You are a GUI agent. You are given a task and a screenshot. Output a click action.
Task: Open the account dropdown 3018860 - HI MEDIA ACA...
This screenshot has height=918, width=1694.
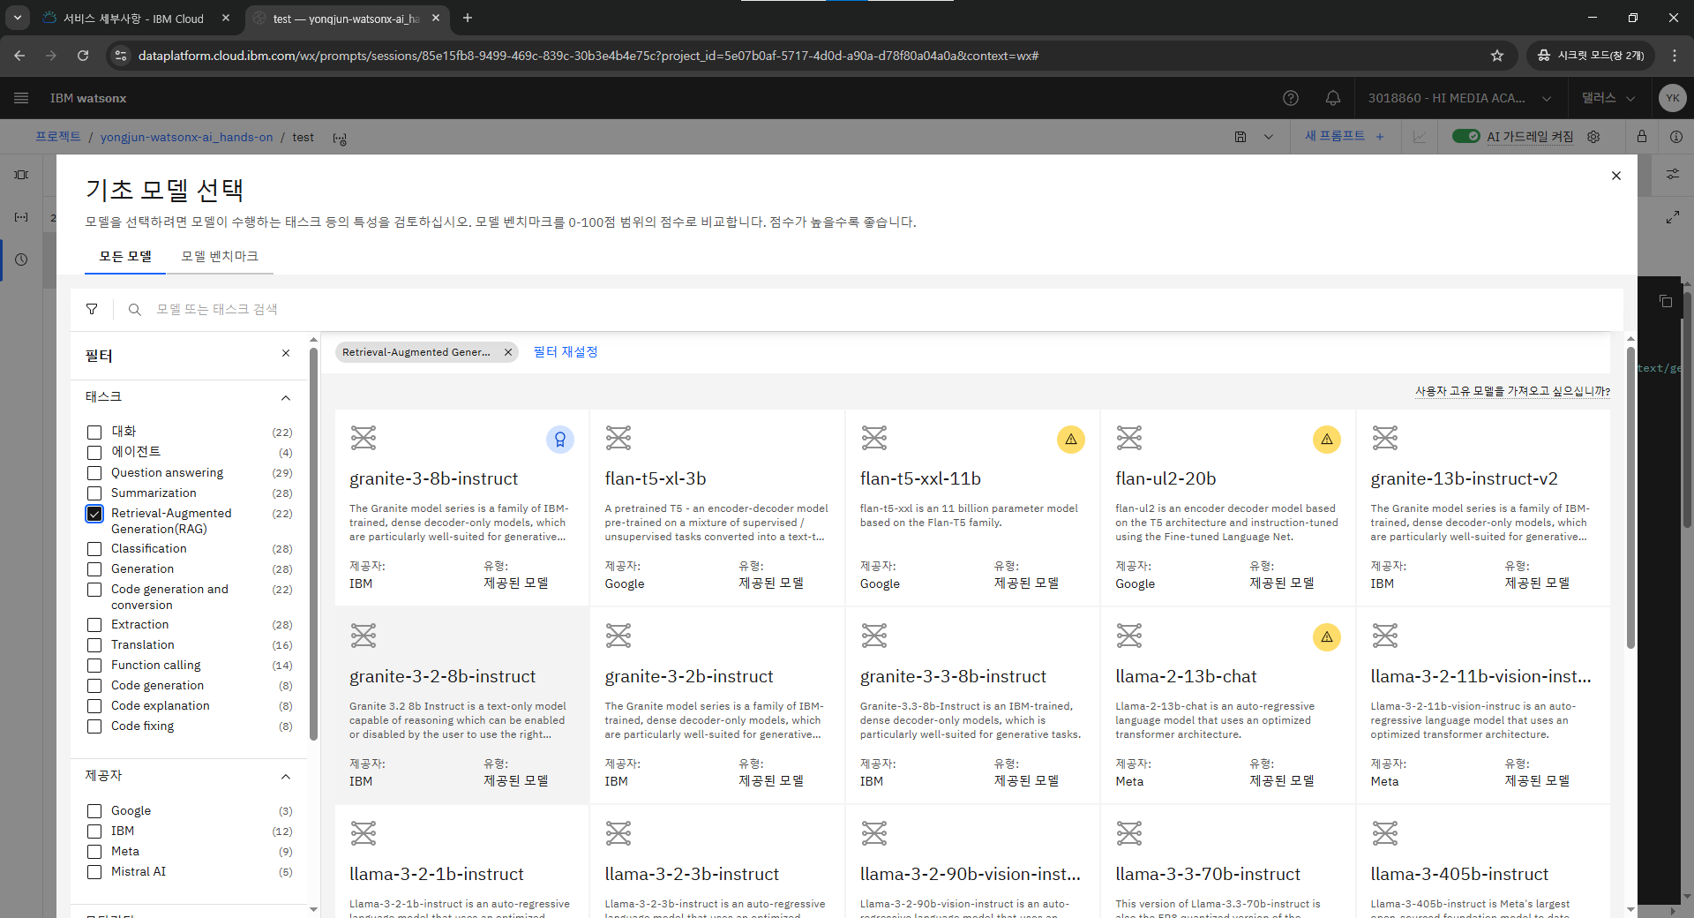pyautogui.click(x=1459, y=98)
